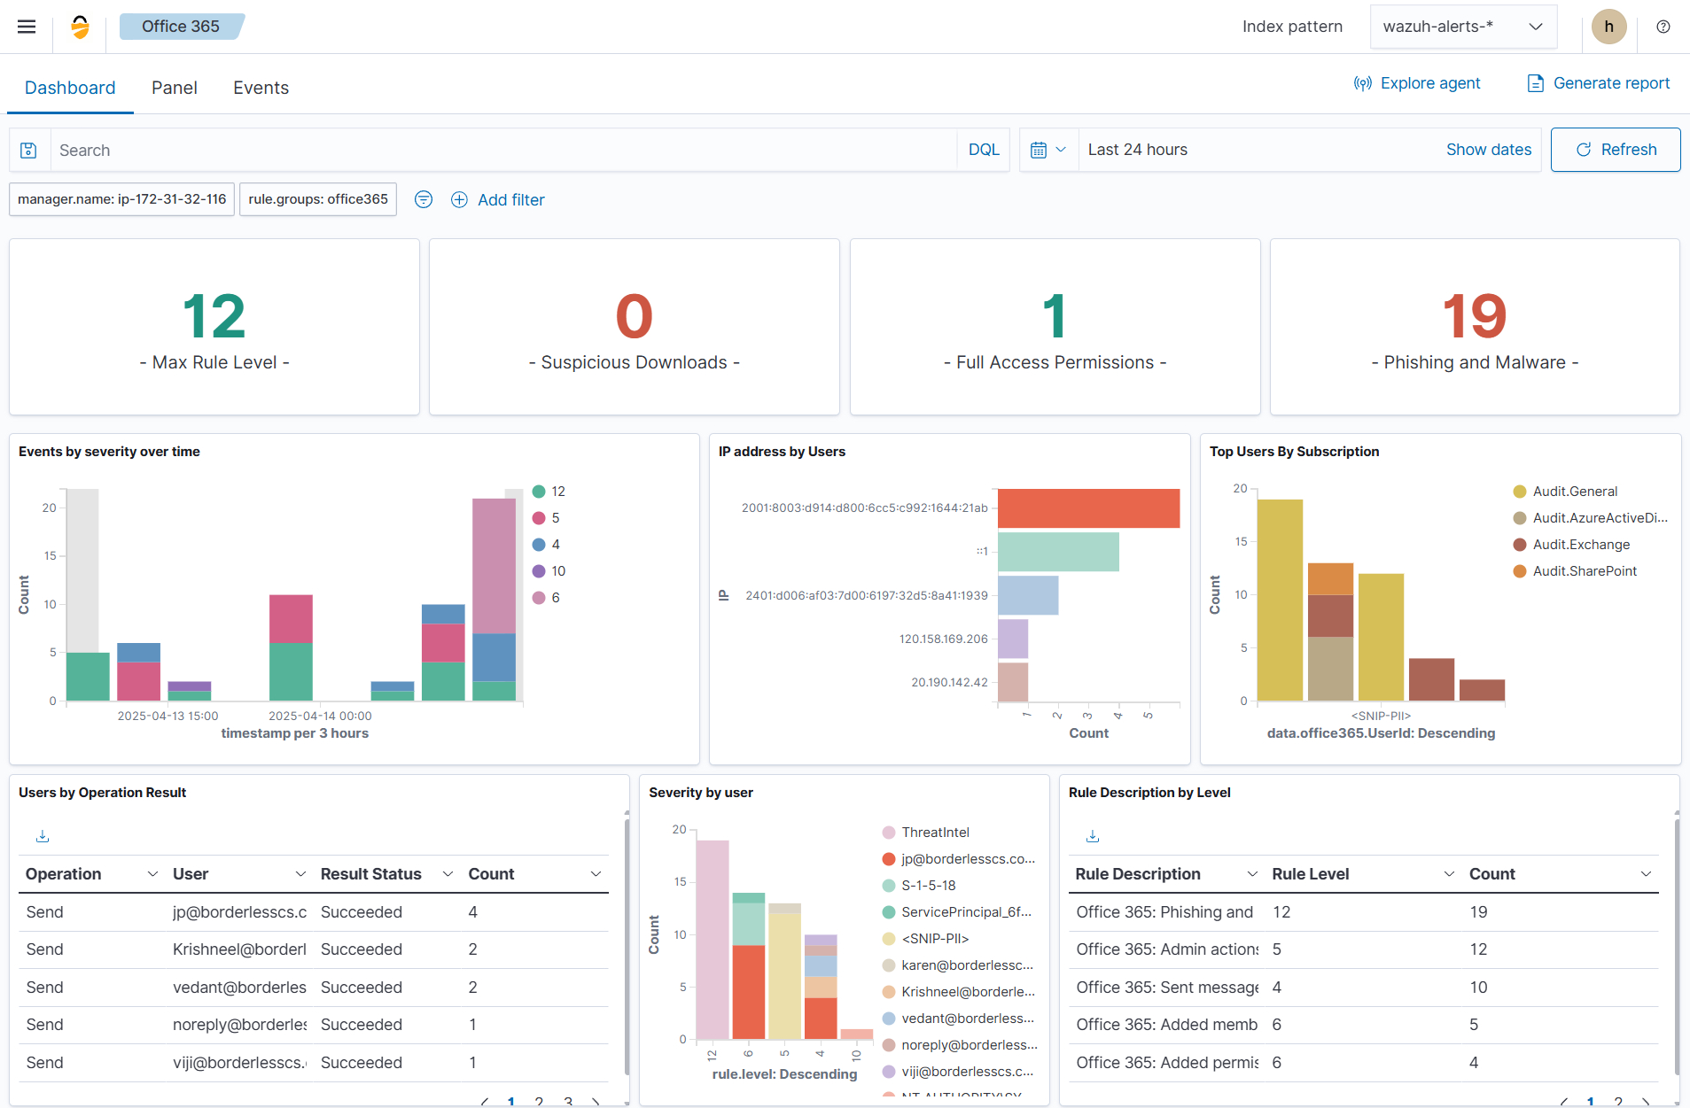This screenshot has height=1108, width=1690.
Task: Click the Full Access Permissions metric 1
Action: [x=1055, y=316]
